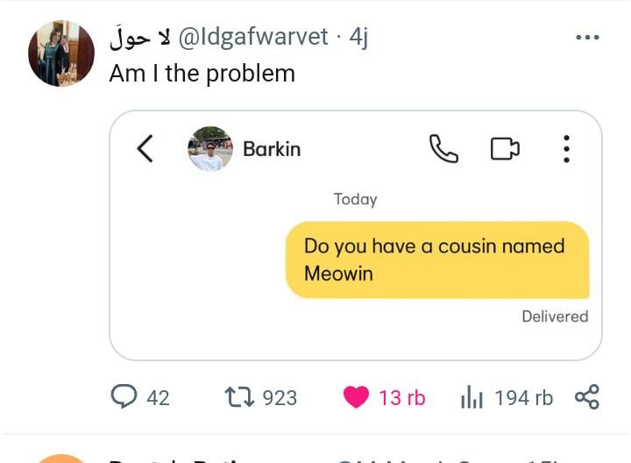
Task: Open chat vertical three-dot options menu
Action: [566, 149]
